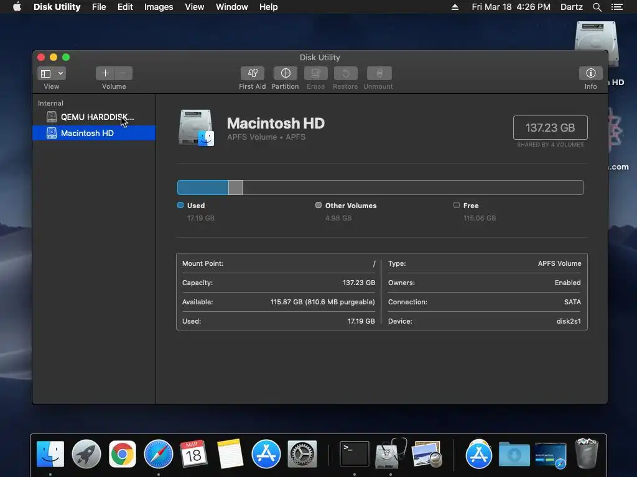This screenshot has width=637, height=477.
Task: Open the File menu
Action: (x=99, y=7)
